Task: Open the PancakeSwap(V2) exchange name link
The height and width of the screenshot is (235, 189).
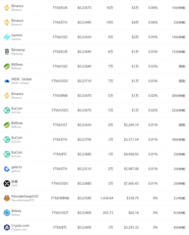Action: point(25,196)
